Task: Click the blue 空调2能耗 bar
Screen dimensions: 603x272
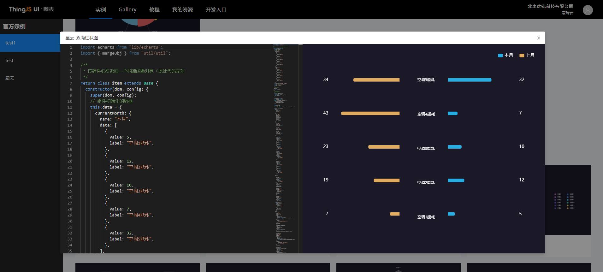Action: click(456, 180)
